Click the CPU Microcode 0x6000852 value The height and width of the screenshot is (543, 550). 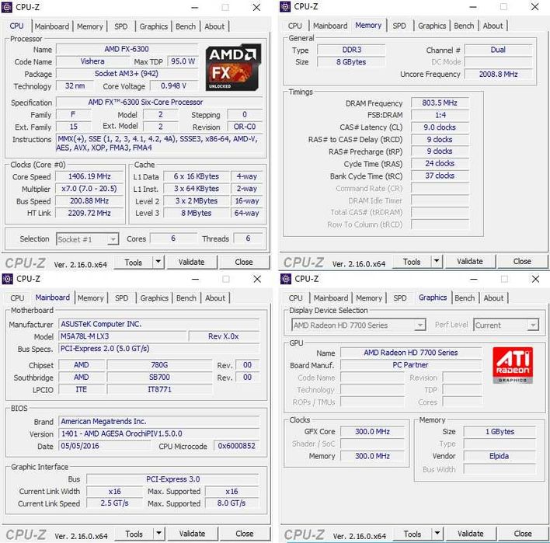coord(237,446)
